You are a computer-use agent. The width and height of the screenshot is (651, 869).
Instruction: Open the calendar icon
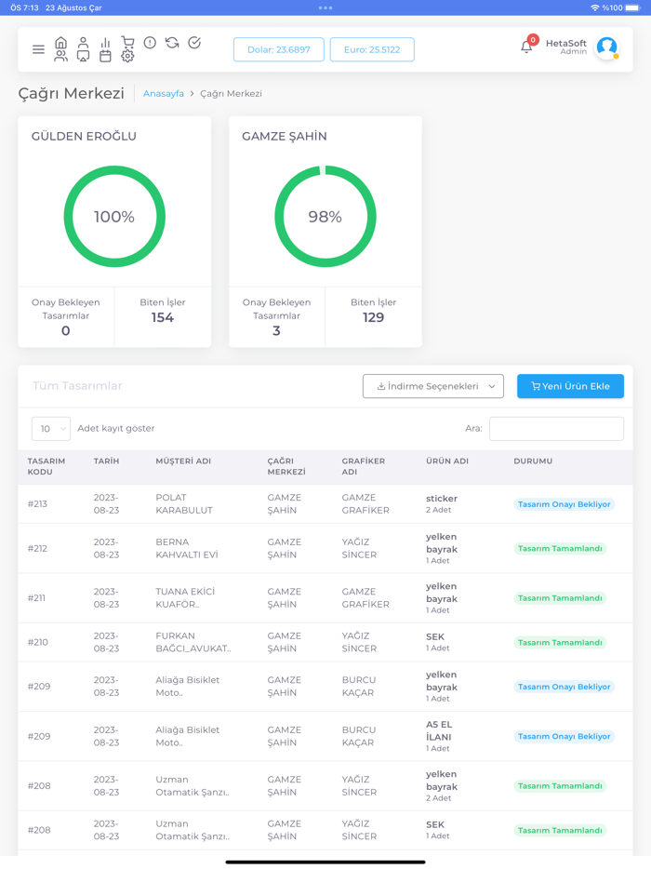pyautogui.click(x=105, y=56)
